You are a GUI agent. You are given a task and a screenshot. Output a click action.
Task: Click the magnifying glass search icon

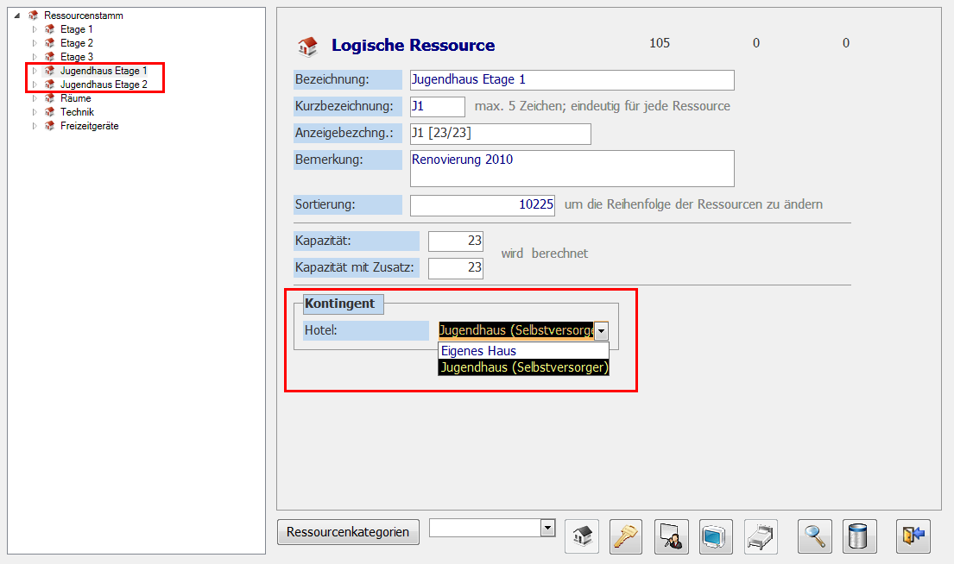click(x=815, y=536)
